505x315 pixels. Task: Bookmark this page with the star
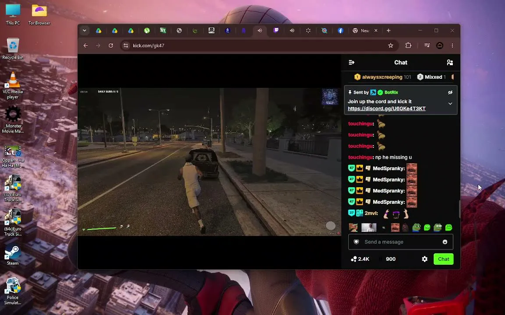point(391,45)
